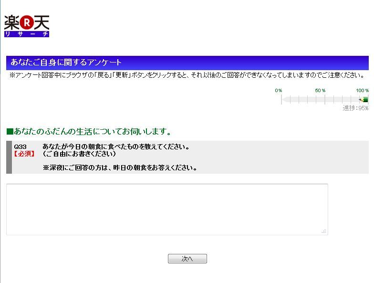Click the red 【必須】 required marker

coord(24,154)
